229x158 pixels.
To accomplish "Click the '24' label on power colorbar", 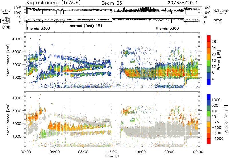I will 214,48.
